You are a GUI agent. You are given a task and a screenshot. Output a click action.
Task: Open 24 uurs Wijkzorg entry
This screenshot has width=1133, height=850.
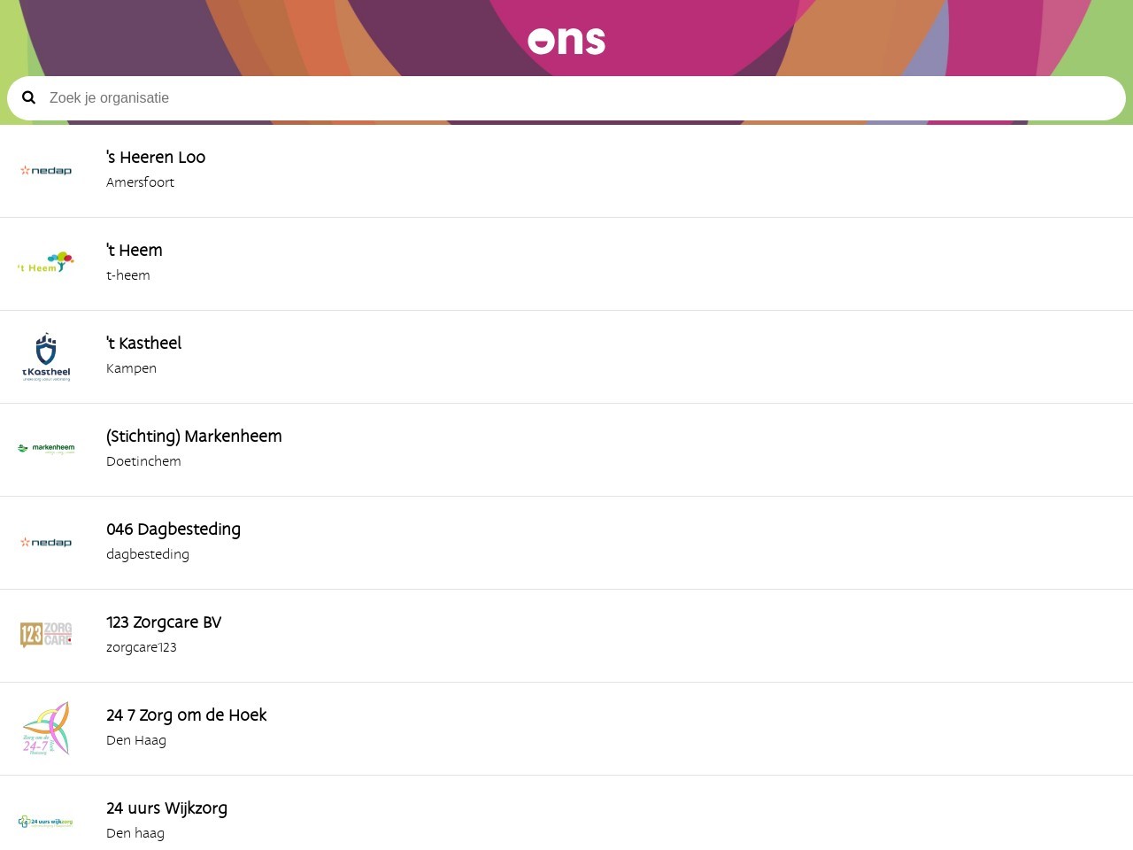pos(566,813)
